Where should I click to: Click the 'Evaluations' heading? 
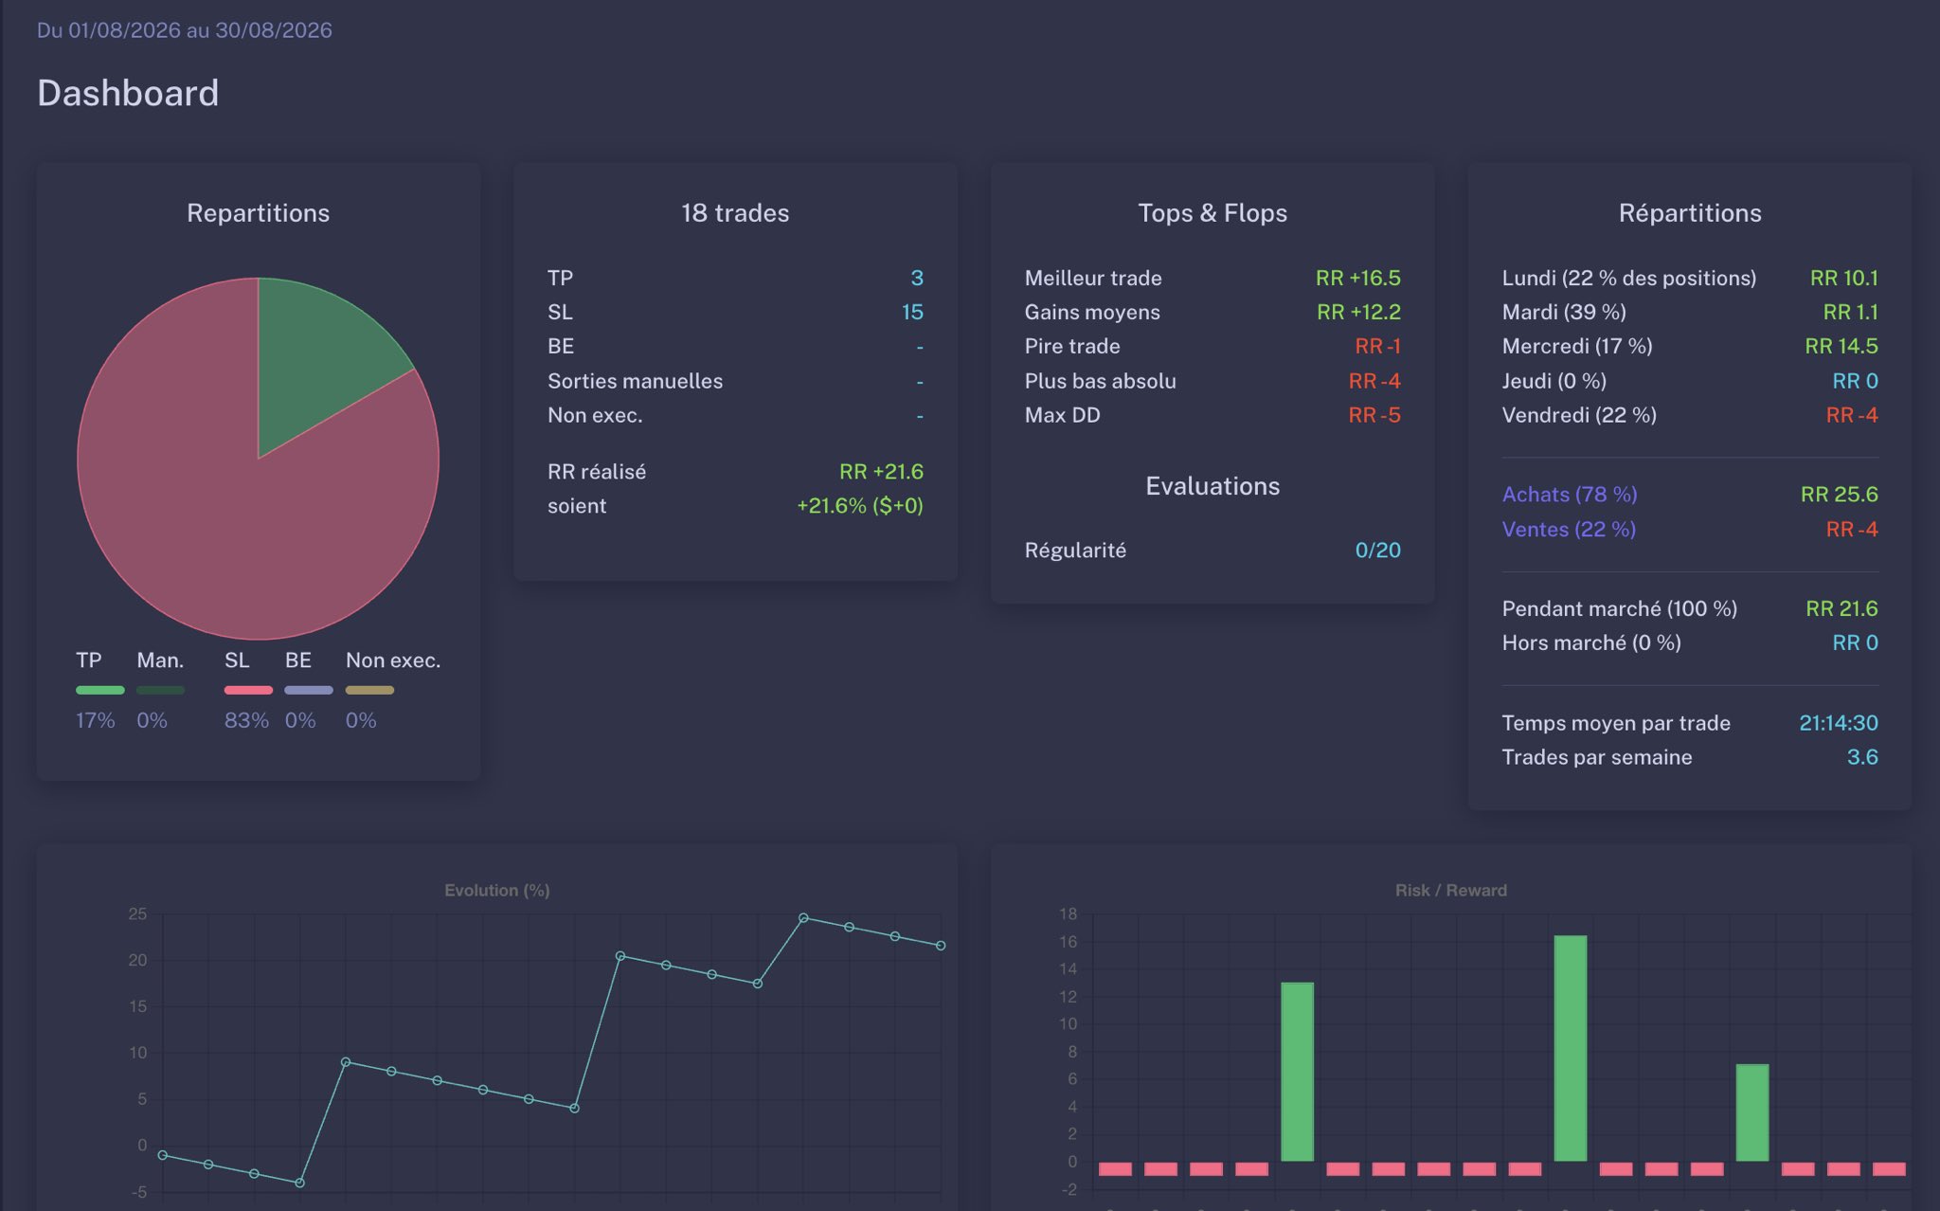(x=1212, y=486)
